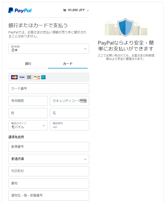The width and height of the screenshot is (166, 203).
Task: Click the American Express card icon
Action: [43, 77]
